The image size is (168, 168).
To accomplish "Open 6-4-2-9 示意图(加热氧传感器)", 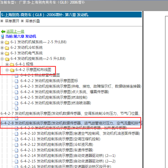I will (74, 128).
